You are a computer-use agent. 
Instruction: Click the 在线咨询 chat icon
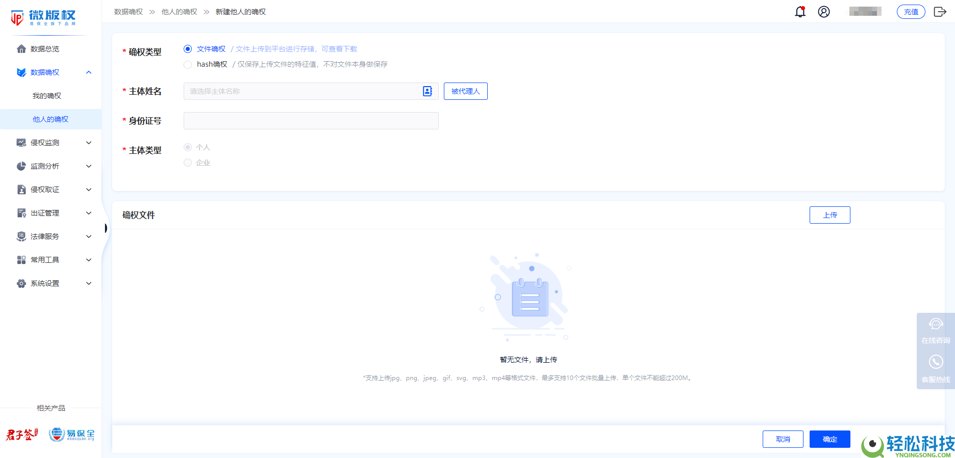[x=936, y=324]
